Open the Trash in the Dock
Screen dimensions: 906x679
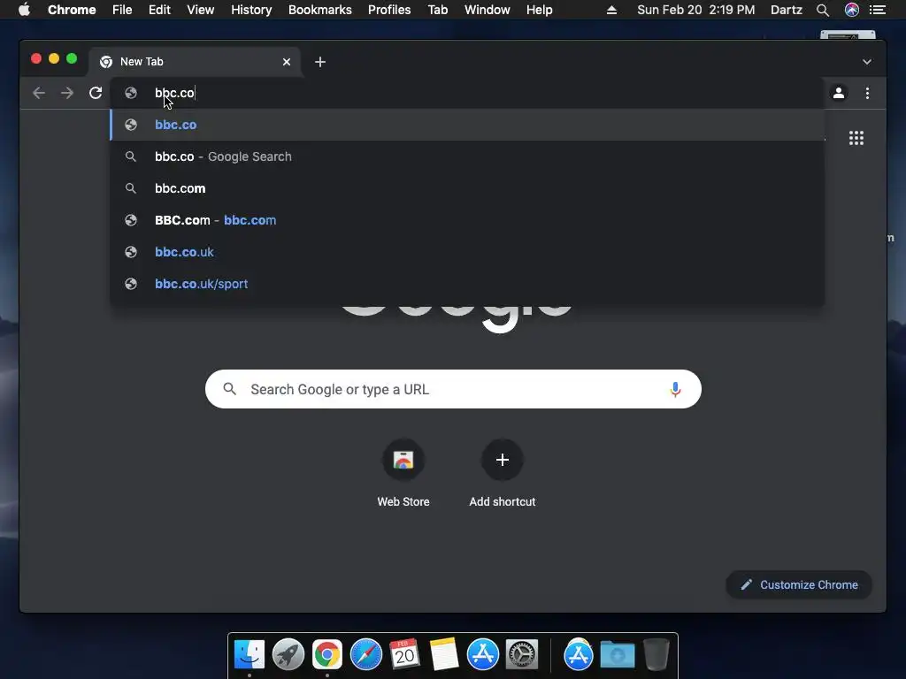pyautogui.click(x=656, y=655)
